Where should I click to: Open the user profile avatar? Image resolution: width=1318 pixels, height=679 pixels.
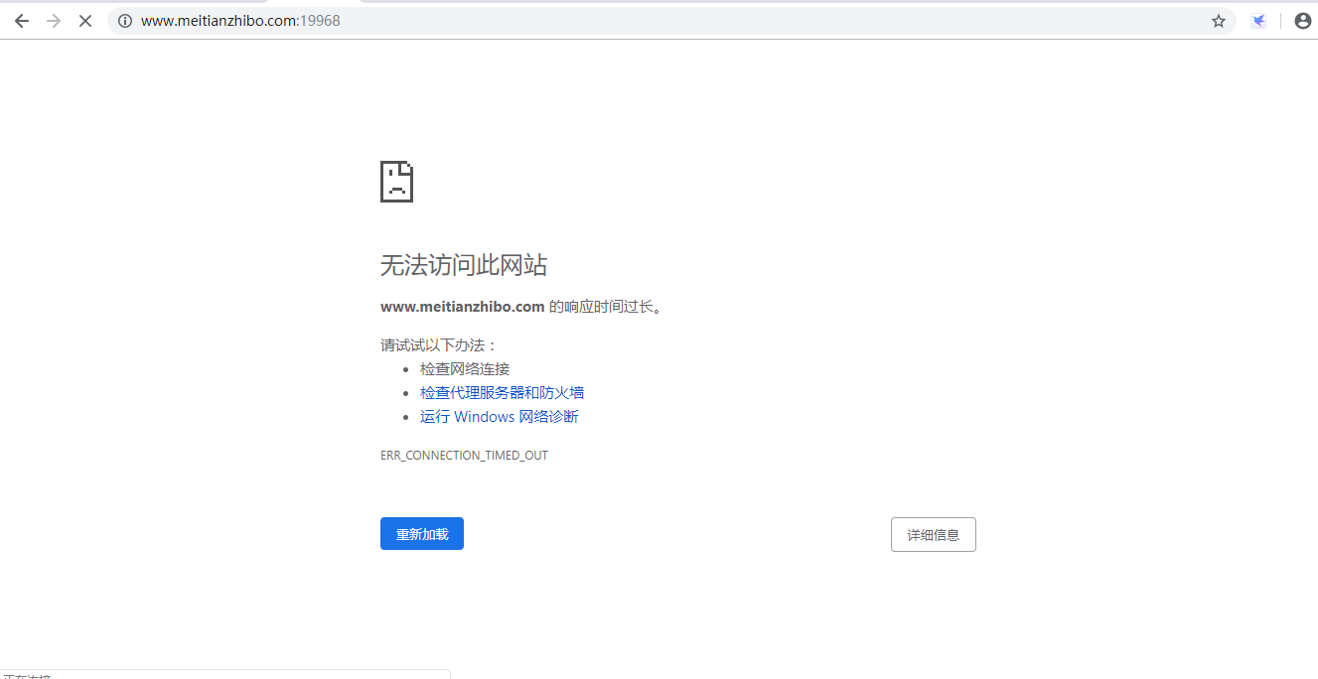[x=1302, y=21]
